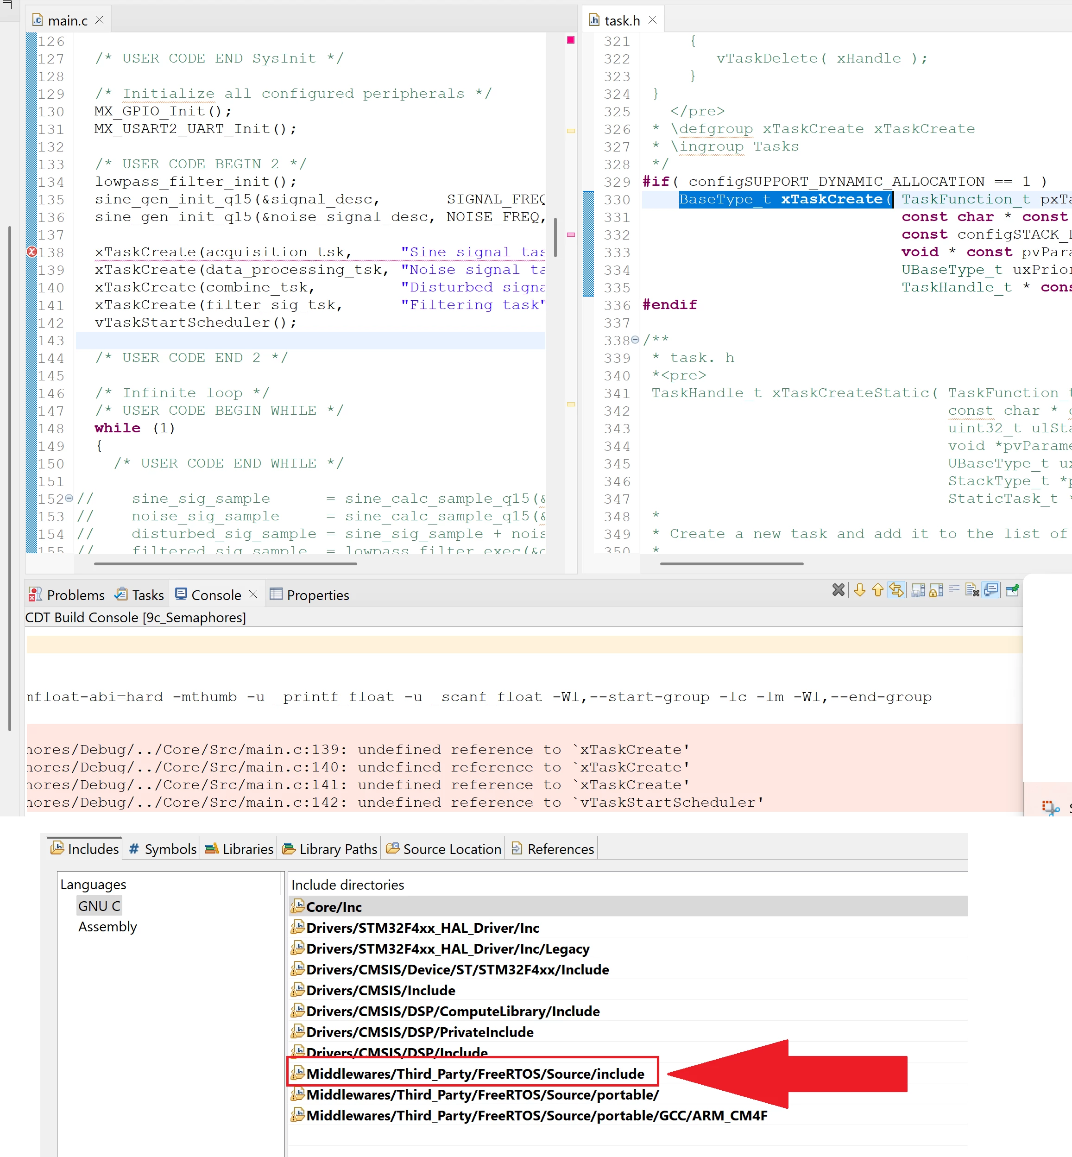The height and width of the screenshot is (1157, 1072).
Task: Collapse comment block at line 338
Action: point(635,340)
